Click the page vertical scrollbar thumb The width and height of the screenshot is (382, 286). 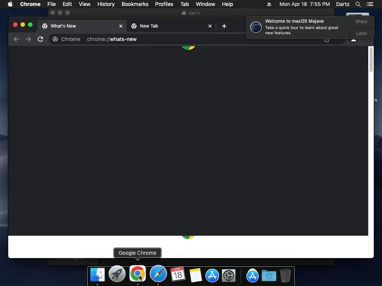pyautogui.click(x=371, y=59)
